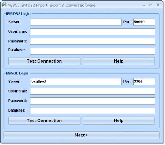The image size is (165, 145).
Task: Click the IBM DB2 Port field showing 50069
Action: [144, 22]
